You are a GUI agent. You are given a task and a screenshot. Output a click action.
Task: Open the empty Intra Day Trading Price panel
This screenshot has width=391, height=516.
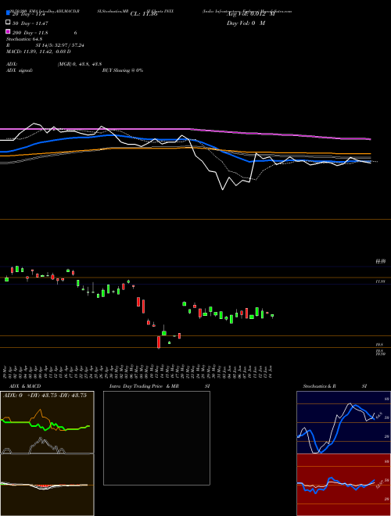point(156,438)
